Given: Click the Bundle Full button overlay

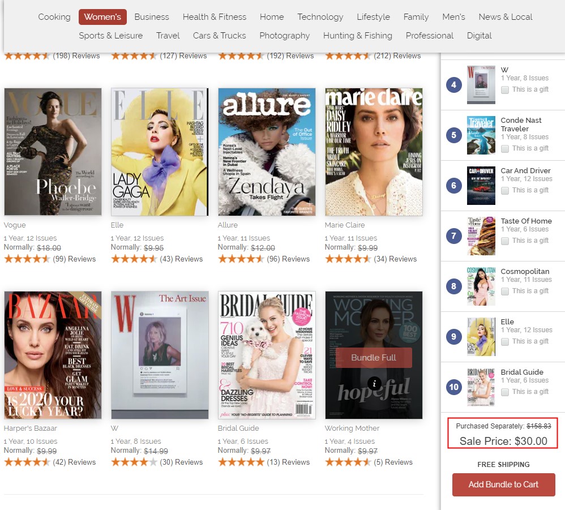Looking at the screenshot, I should [x=374, y=358].
